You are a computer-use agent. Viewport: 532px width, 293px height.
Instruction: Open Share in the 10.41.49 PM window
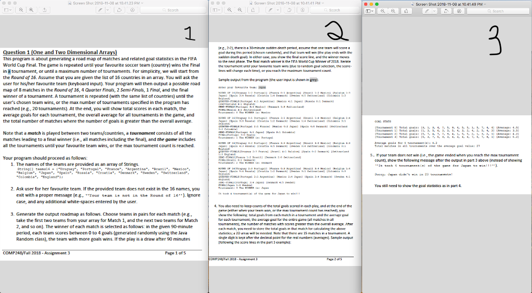pyautogui.click(x=406, y=11)
